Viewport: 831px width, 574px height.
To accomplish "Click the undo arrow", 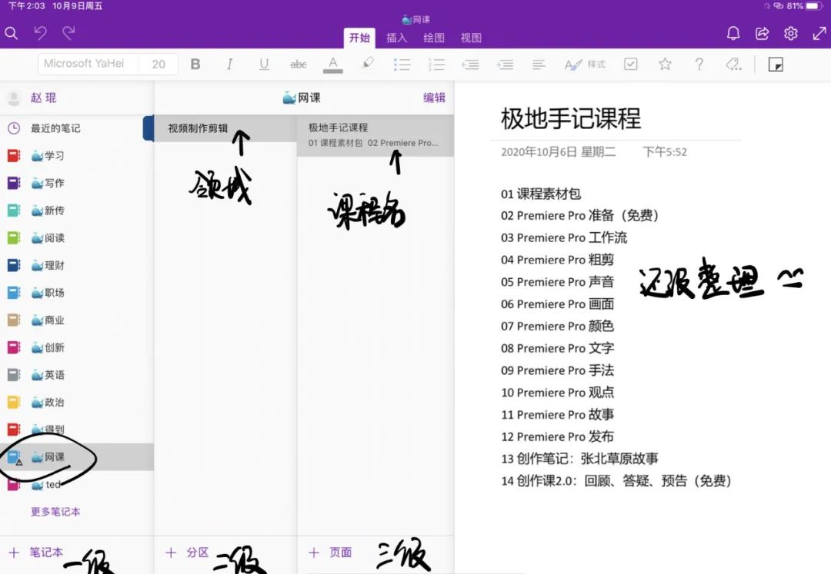I will [42, 32].
